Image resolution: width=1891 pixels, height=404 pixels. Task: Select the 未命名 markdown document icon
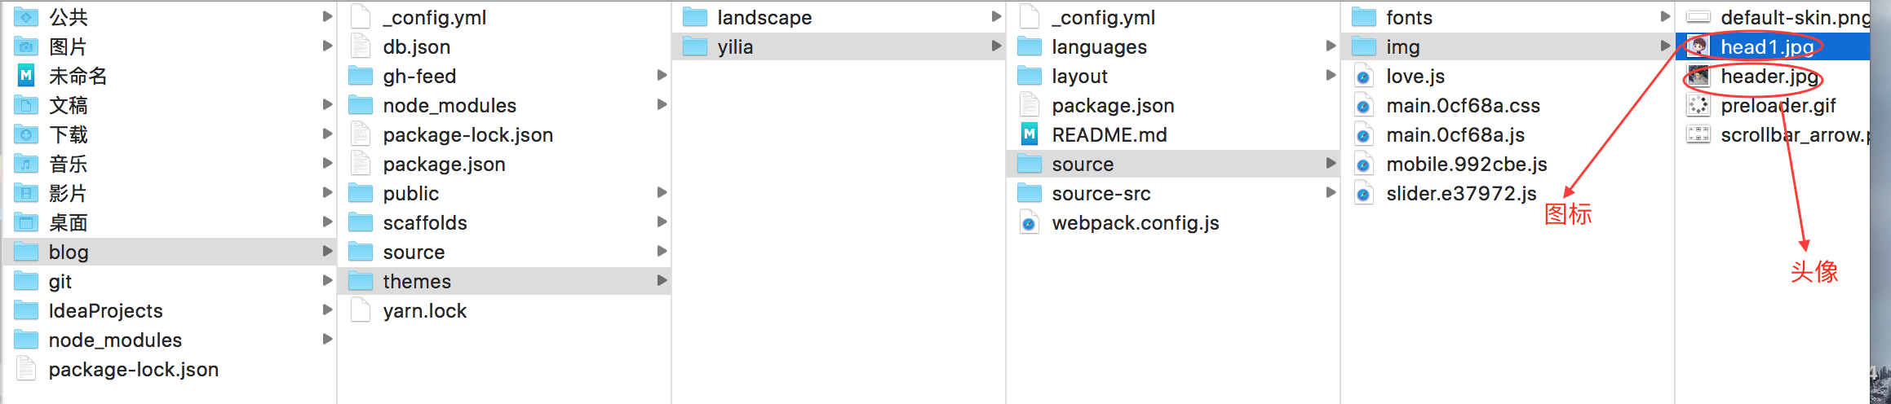(x=26, y=76)
